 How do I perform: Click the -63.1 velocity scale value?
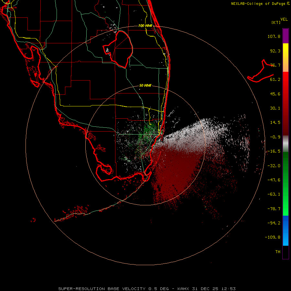coord(274,194)
